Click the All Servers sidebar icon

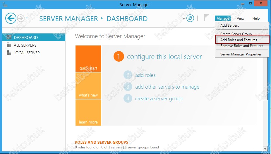click(9, 45)
